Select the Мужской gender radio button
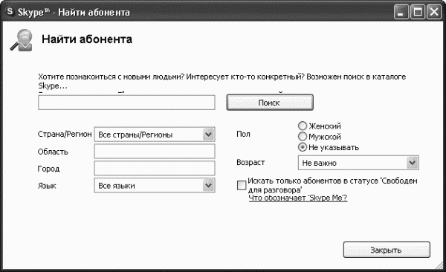 click(x=303, y=136)
